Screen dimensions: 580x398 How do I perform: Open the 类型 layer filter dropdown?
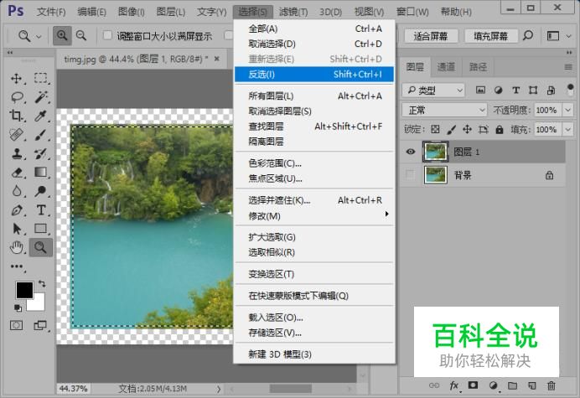[433, 90]
